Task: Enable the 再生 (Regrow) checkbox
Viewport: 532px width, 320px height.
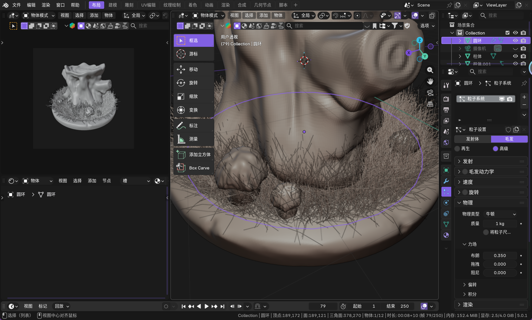Action: (x=457, y=149)
